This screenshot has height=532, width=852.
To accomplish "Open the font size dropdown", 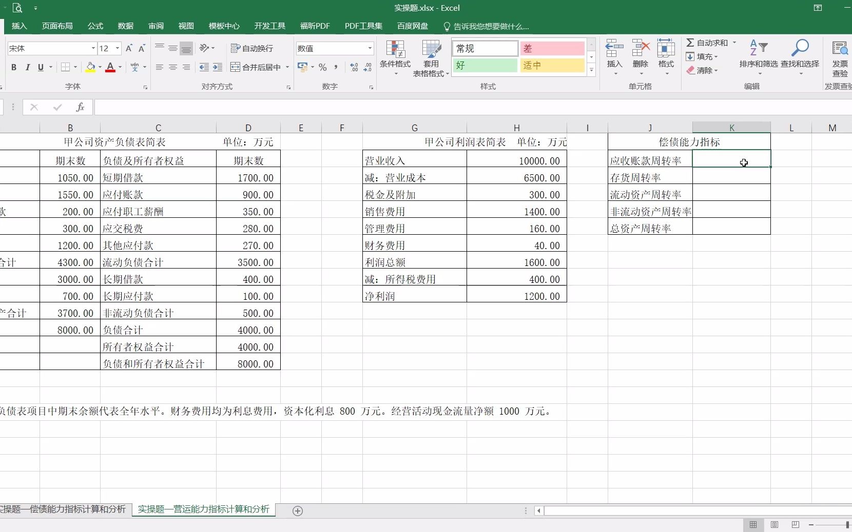I will coord(118,48).
